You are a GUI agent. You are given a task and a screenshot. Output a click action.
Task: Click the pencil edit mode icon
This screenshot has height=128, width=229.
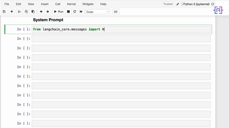[177, 4]
